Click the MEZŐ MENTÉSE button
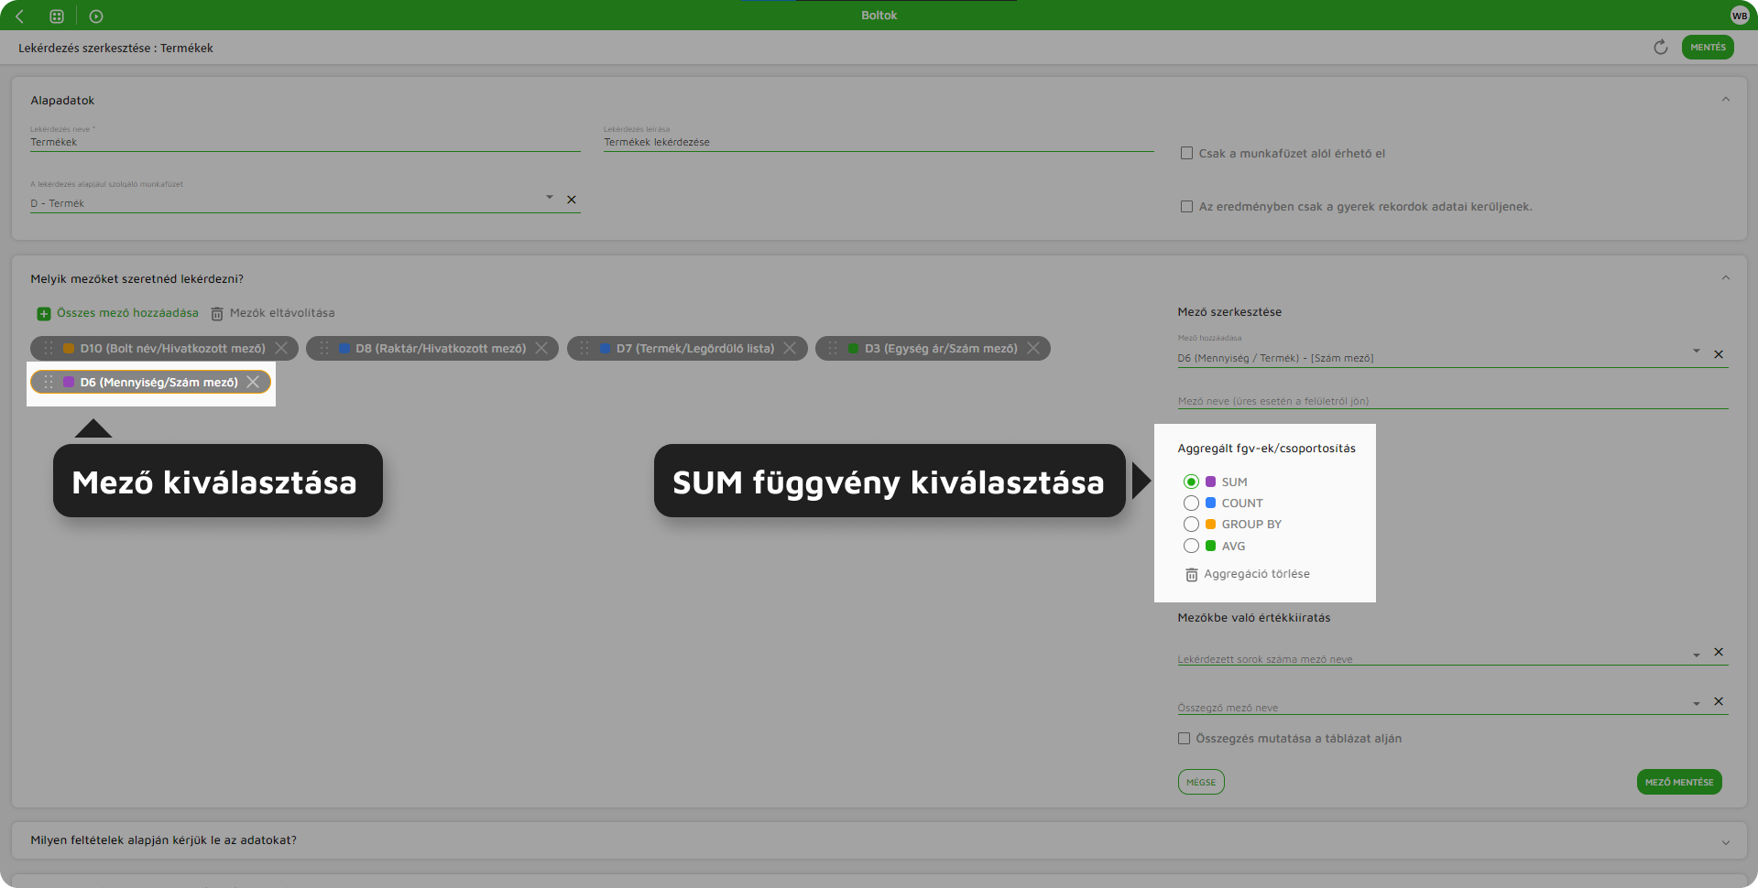The width and height of the screenshot is (1758, 888). point(1679,782)
